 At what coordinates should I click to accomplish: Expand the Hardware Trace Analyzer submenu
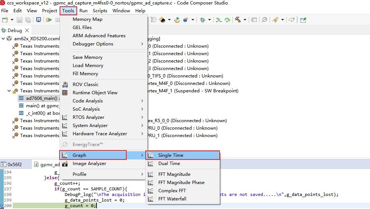point(104,134)
